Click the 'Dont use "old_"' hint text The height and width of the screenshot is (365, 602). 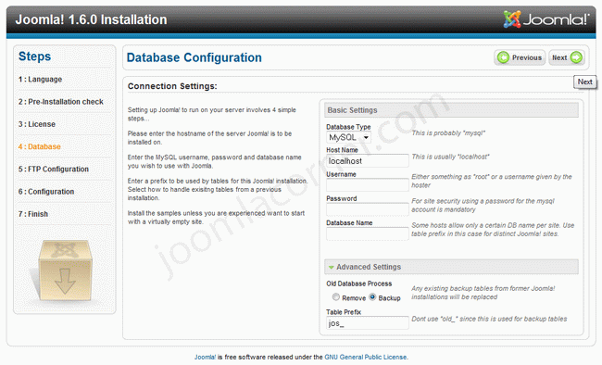tap(489, 319)
